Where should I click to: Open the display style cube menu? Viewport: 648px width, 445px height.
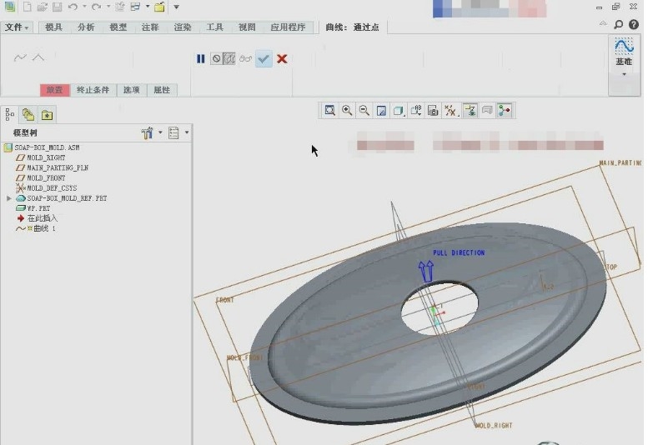click(x=399, y=111)
